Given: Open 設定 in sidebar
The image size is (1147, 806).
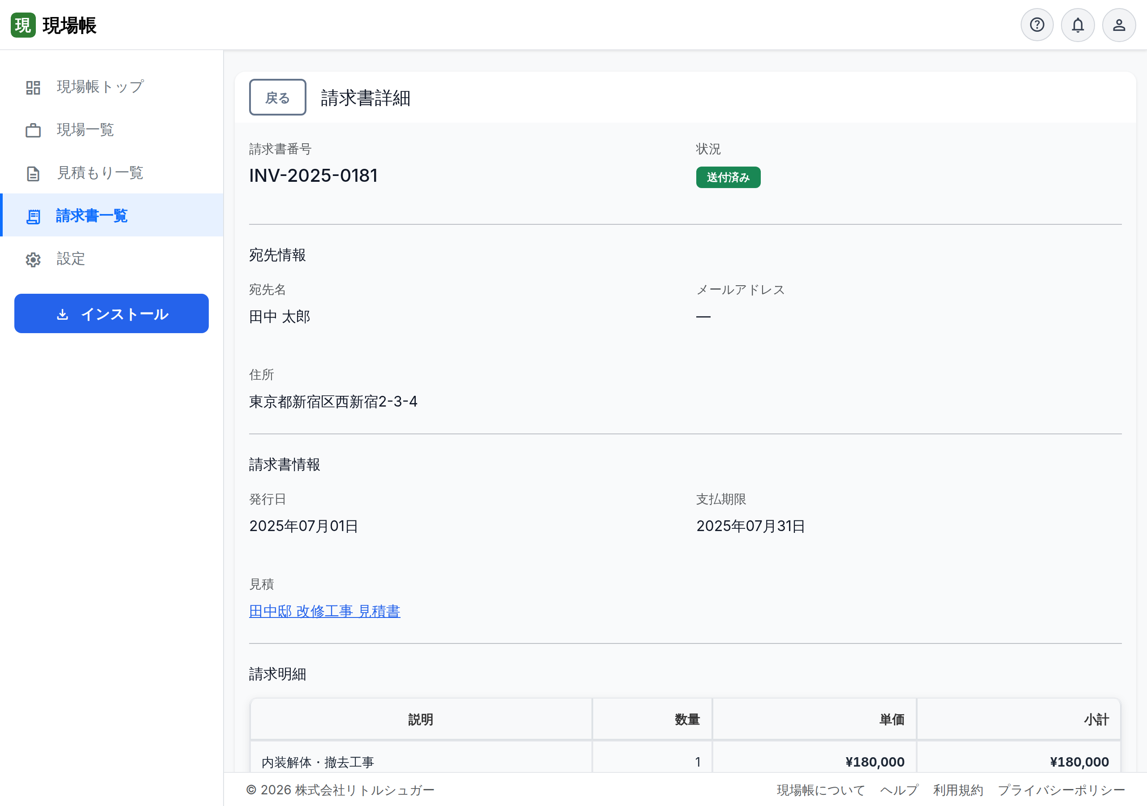Looking at the screenshot, I should pos(112,259).
